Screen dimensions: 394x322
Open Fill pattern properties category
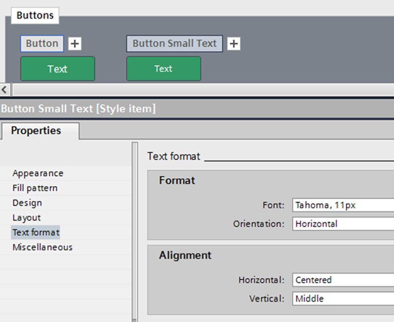[35, 188]
